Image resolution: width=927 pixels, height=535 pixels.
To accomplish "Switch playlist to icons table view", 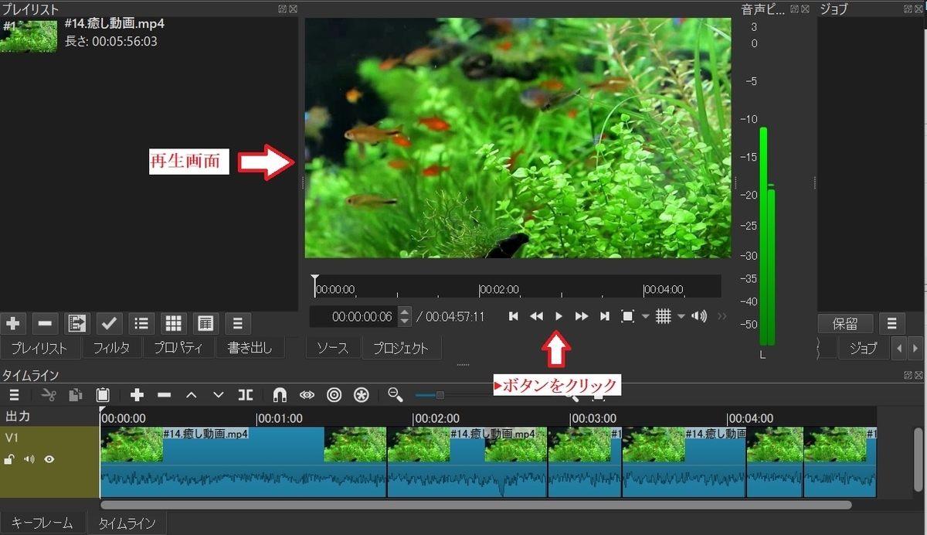I will [x=205, y=323].
